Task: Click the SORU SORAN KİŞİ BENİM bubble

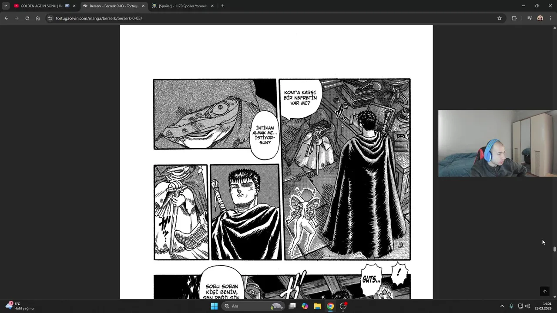Action: pos(221,283)
